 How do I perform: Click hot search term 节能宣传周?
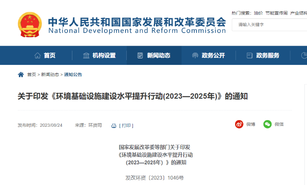click(x=277, y=13)
